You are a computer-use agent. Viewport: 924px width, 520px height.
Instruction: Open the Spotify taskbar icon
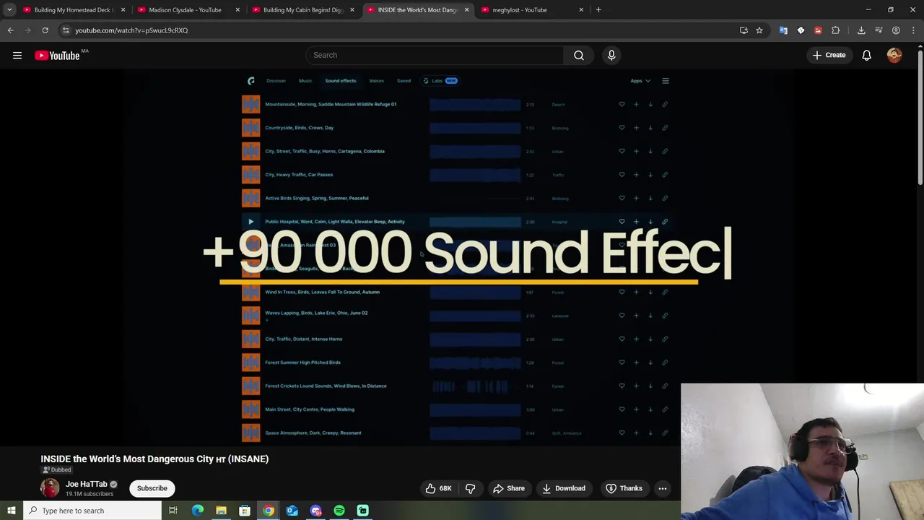click(x=339, y=511)
